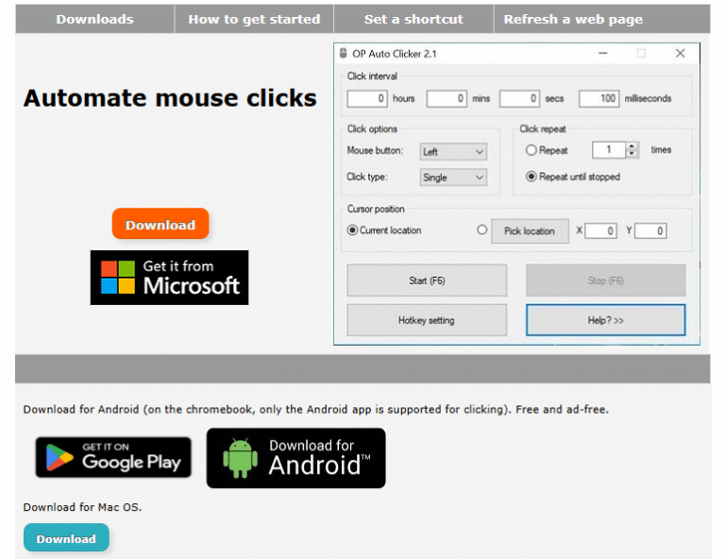Click the orange Download button

point(160,225)
